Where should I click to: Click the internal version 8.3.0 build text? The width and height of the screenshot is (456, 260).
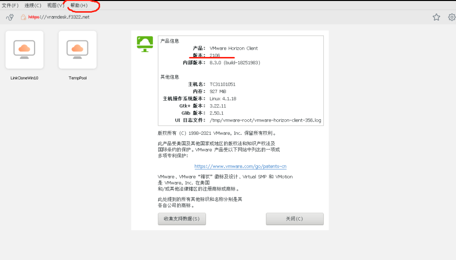pyautogui.click(x=235, y=63)
